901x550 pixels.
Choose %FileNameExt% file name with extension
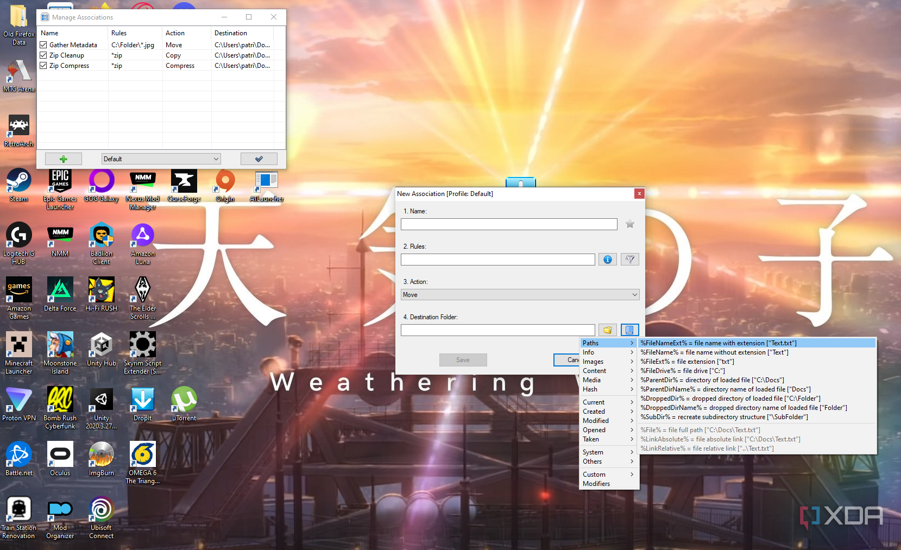coord(757,343)
